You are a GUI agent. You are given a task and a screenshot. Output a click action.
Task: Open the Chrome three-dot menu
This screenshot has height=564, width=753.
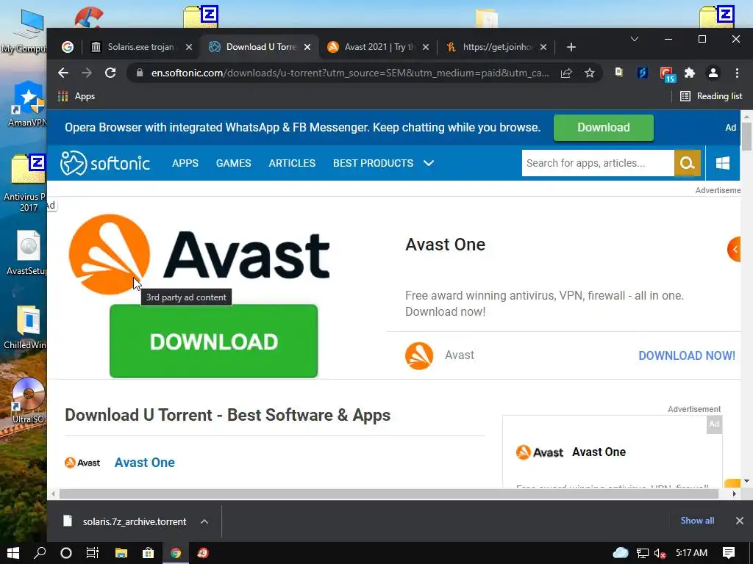point(737,73)
